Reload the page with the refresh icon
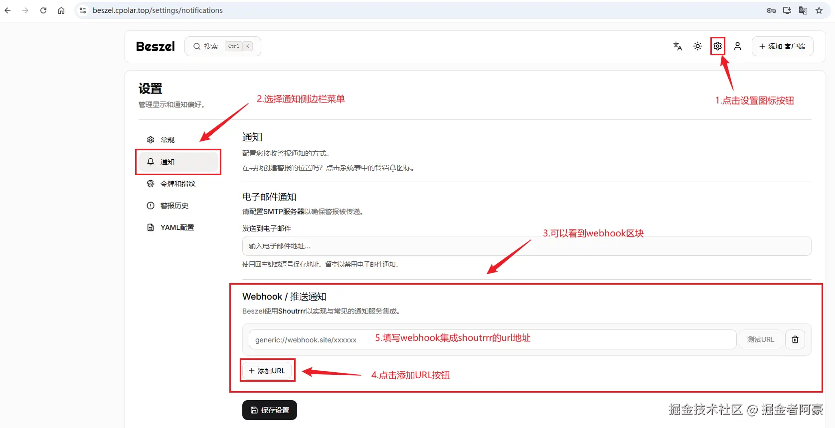 tap(43, 10)
